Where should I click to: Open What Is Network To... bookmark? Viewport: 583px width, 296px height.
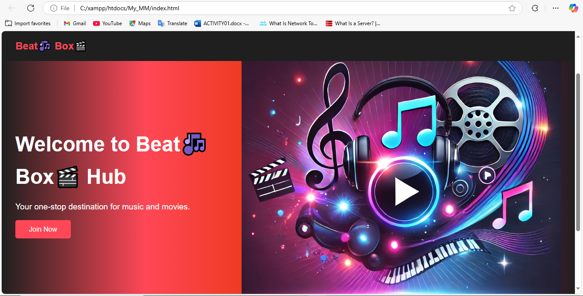(x=289, y=23)
